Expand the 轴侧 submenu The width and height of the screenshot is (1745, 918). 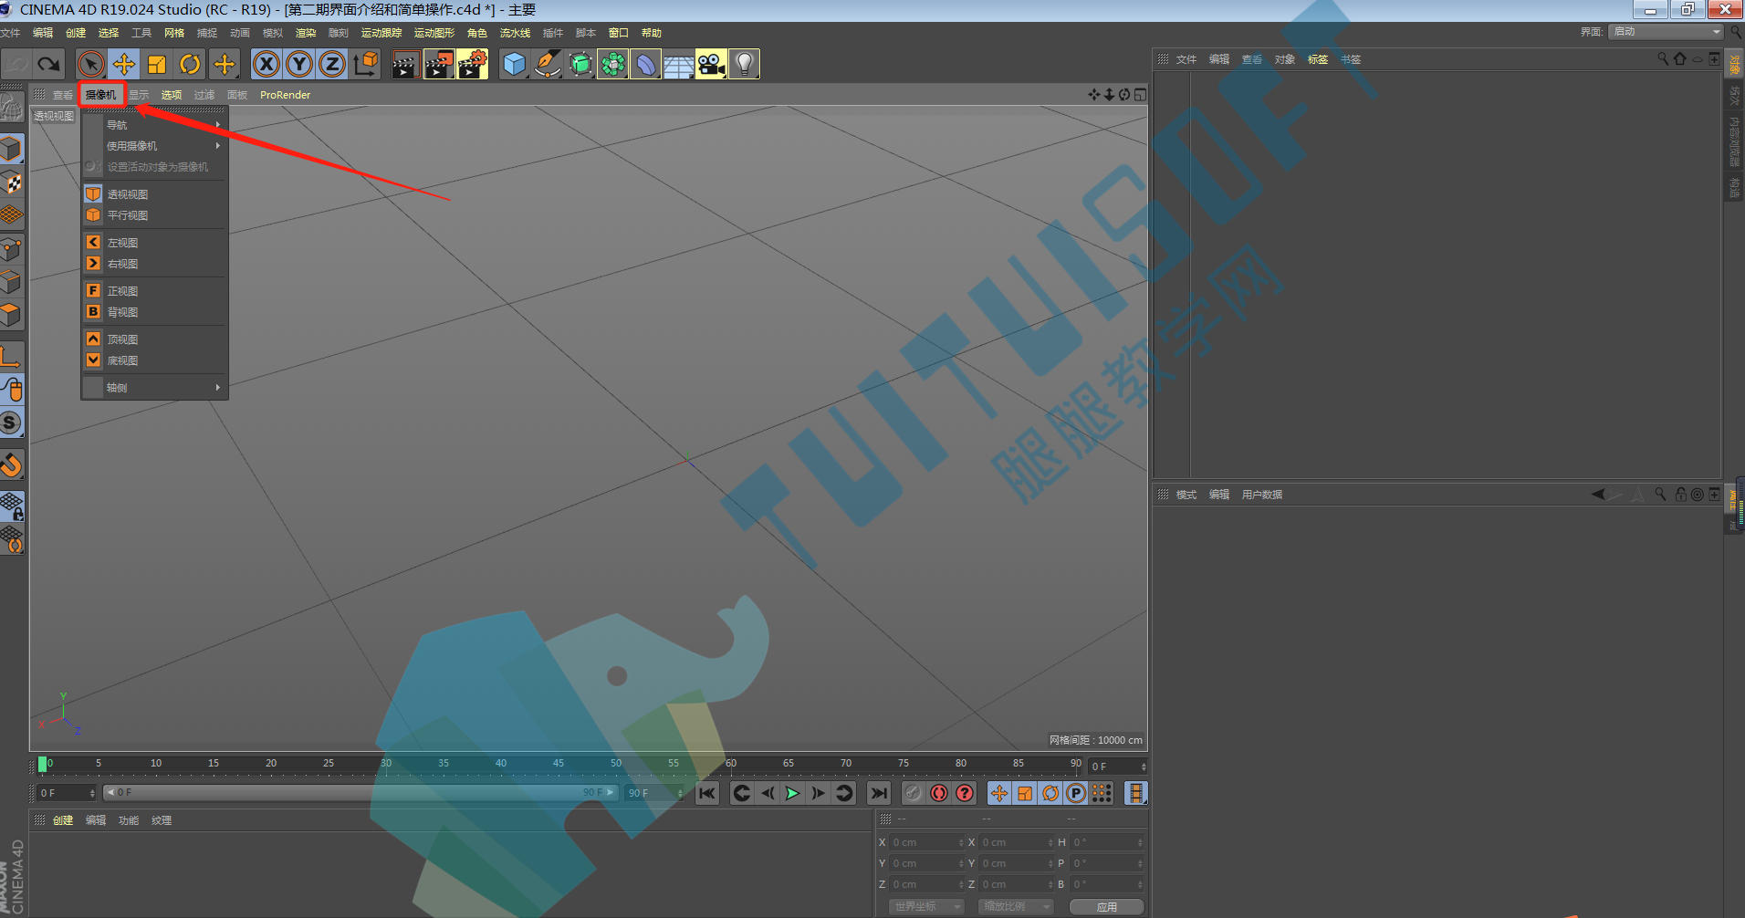(x=155, y=388)
